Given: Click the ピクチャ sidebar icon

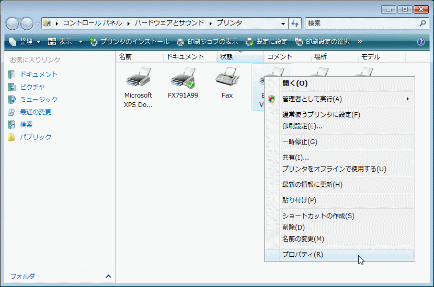Looking at the screenshot, I should click(12, 87).
